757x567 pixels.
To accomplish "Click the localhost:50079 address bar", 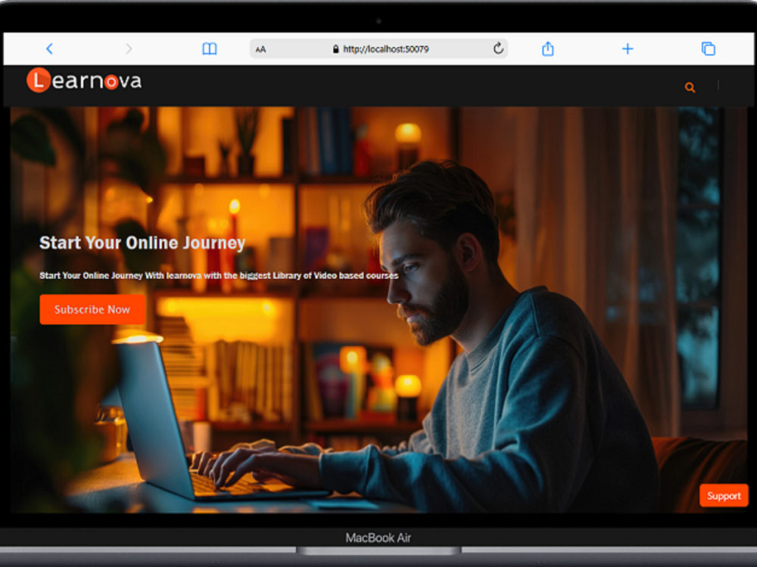I will pos(378,48).
